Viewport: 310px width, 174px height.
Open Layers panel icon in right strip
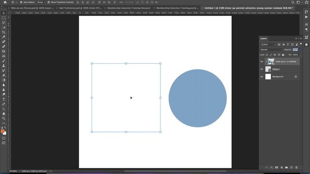306,45
